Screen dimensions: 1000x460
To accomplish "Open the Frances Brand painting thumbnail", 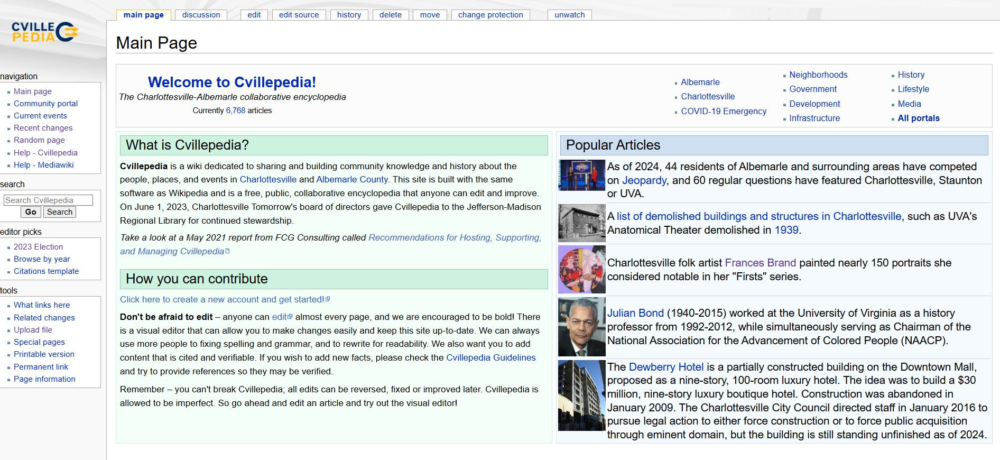I will 581,270.
